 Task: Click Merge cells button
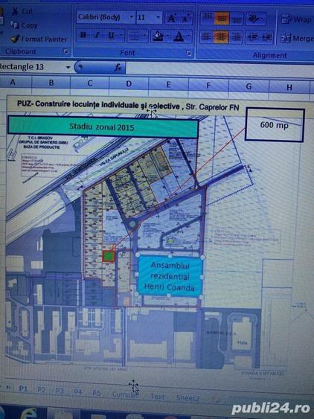(x=297, y=39)
